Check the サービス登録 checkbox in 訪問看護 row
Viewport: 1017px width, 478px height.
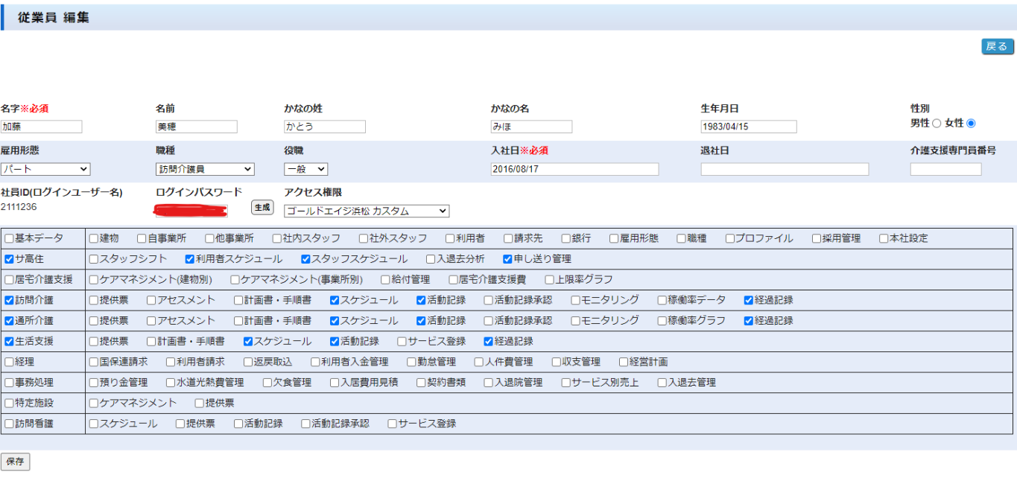tap(392, 424)
